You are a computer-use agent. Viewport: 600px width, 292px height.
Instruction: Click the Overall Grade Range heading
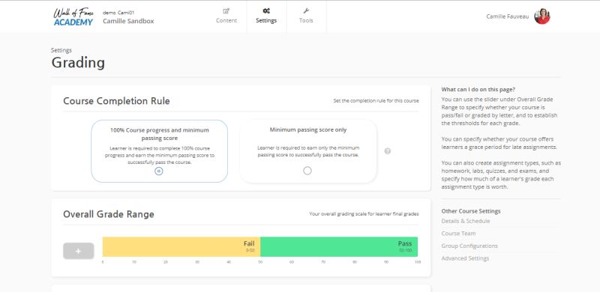[x=109, y=214]
